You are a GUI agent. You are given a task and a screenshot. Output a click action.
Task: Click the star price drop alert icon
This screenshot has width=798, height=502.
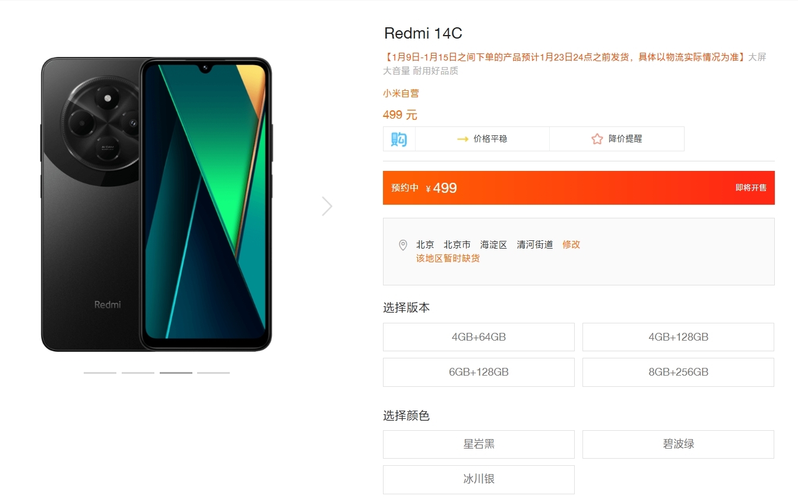tap(597, 139)
